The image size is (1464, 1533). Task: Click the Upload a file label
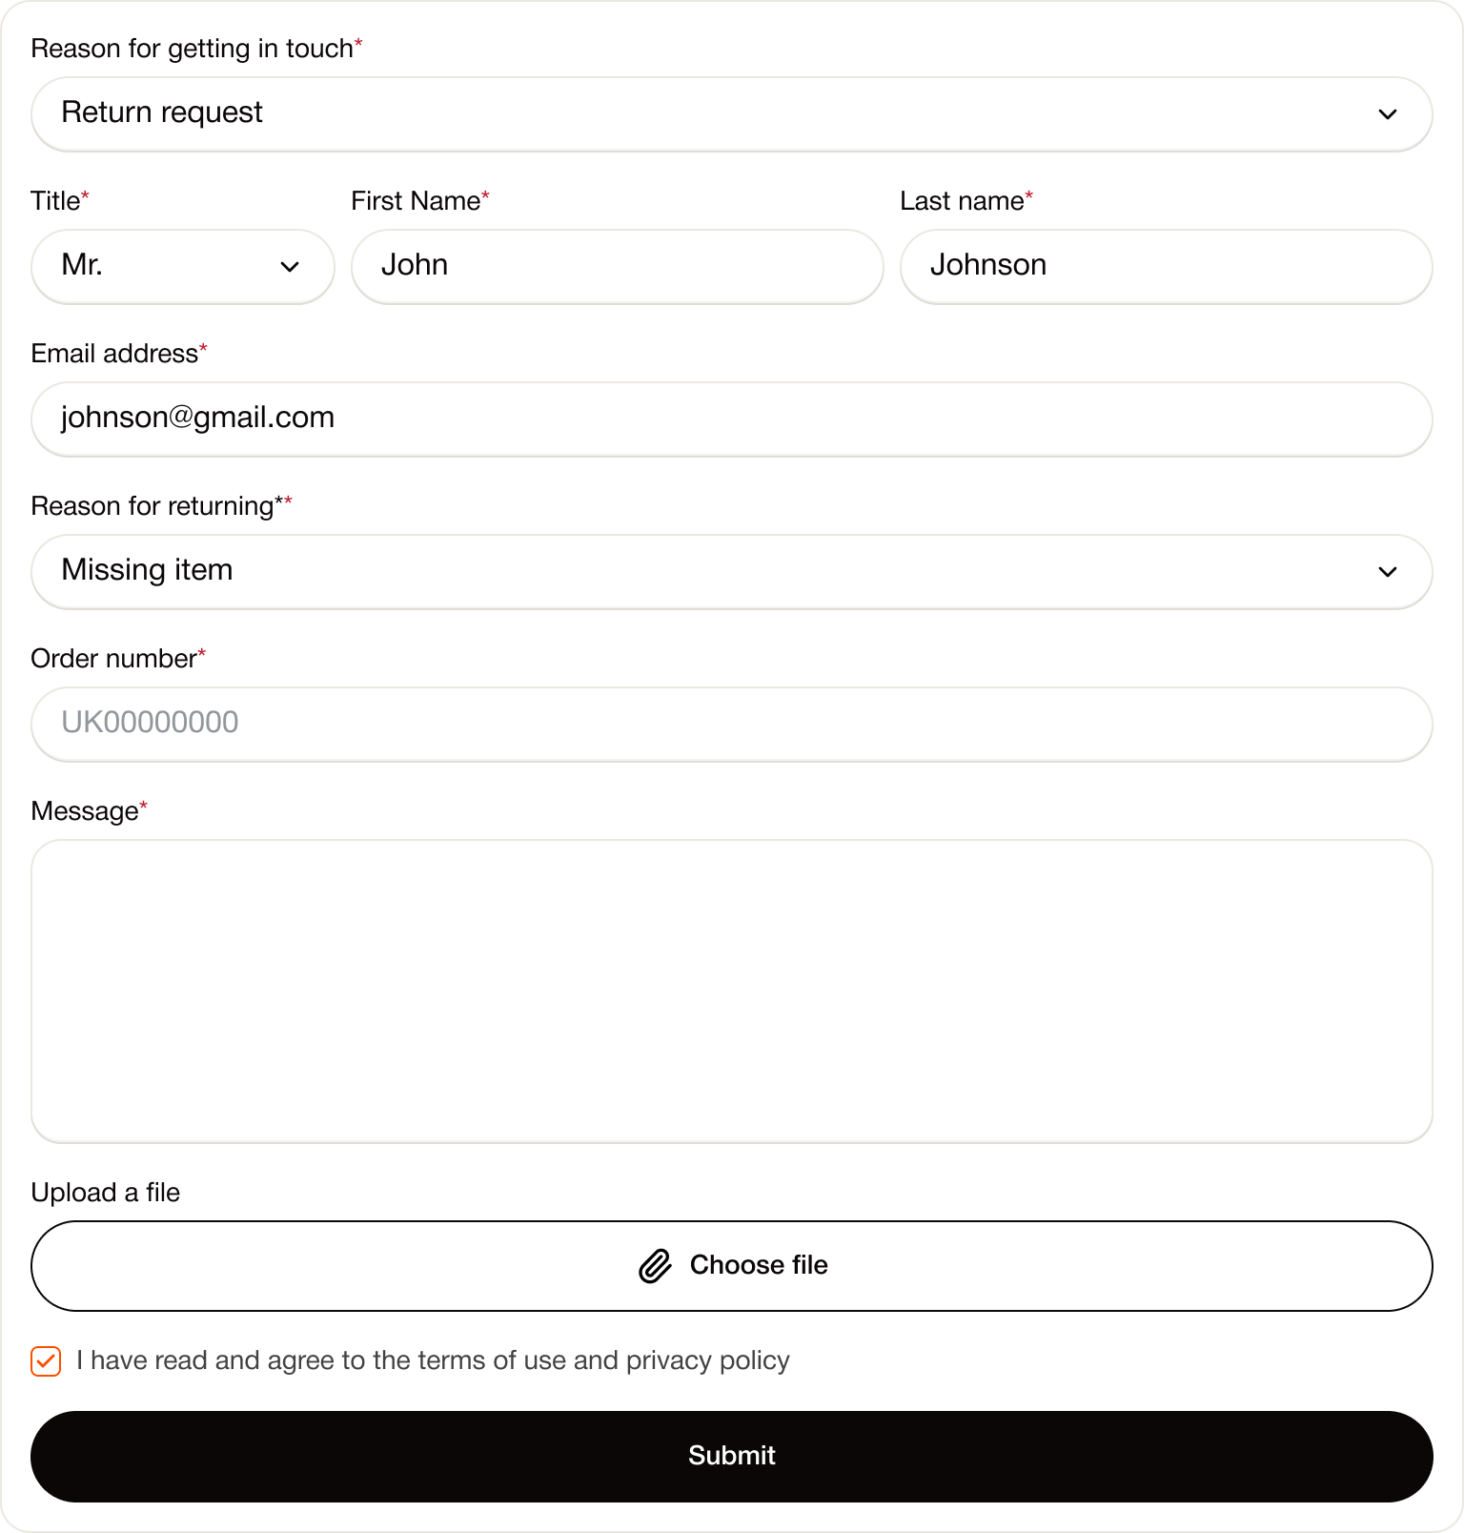pyautogui.click(x=105, y=1193)
